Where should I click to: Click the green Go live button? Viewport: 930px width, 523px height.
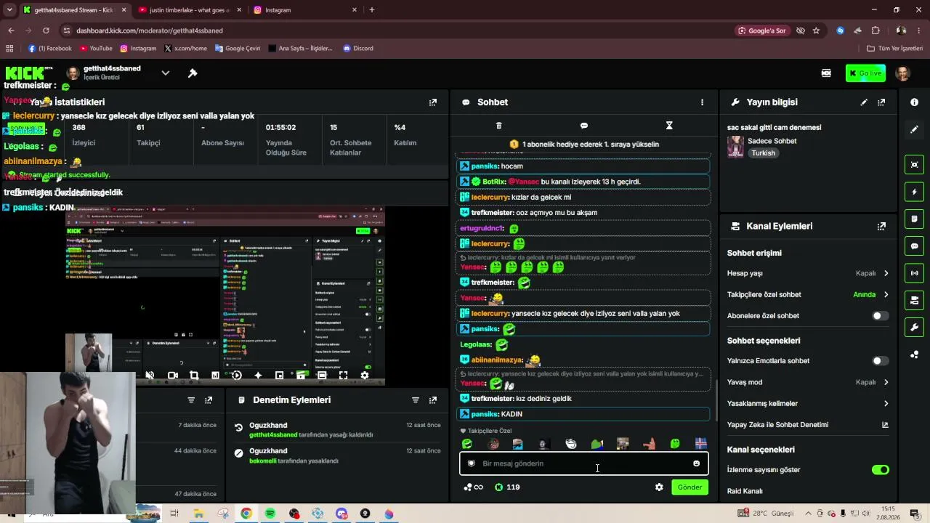click(865, 73)
